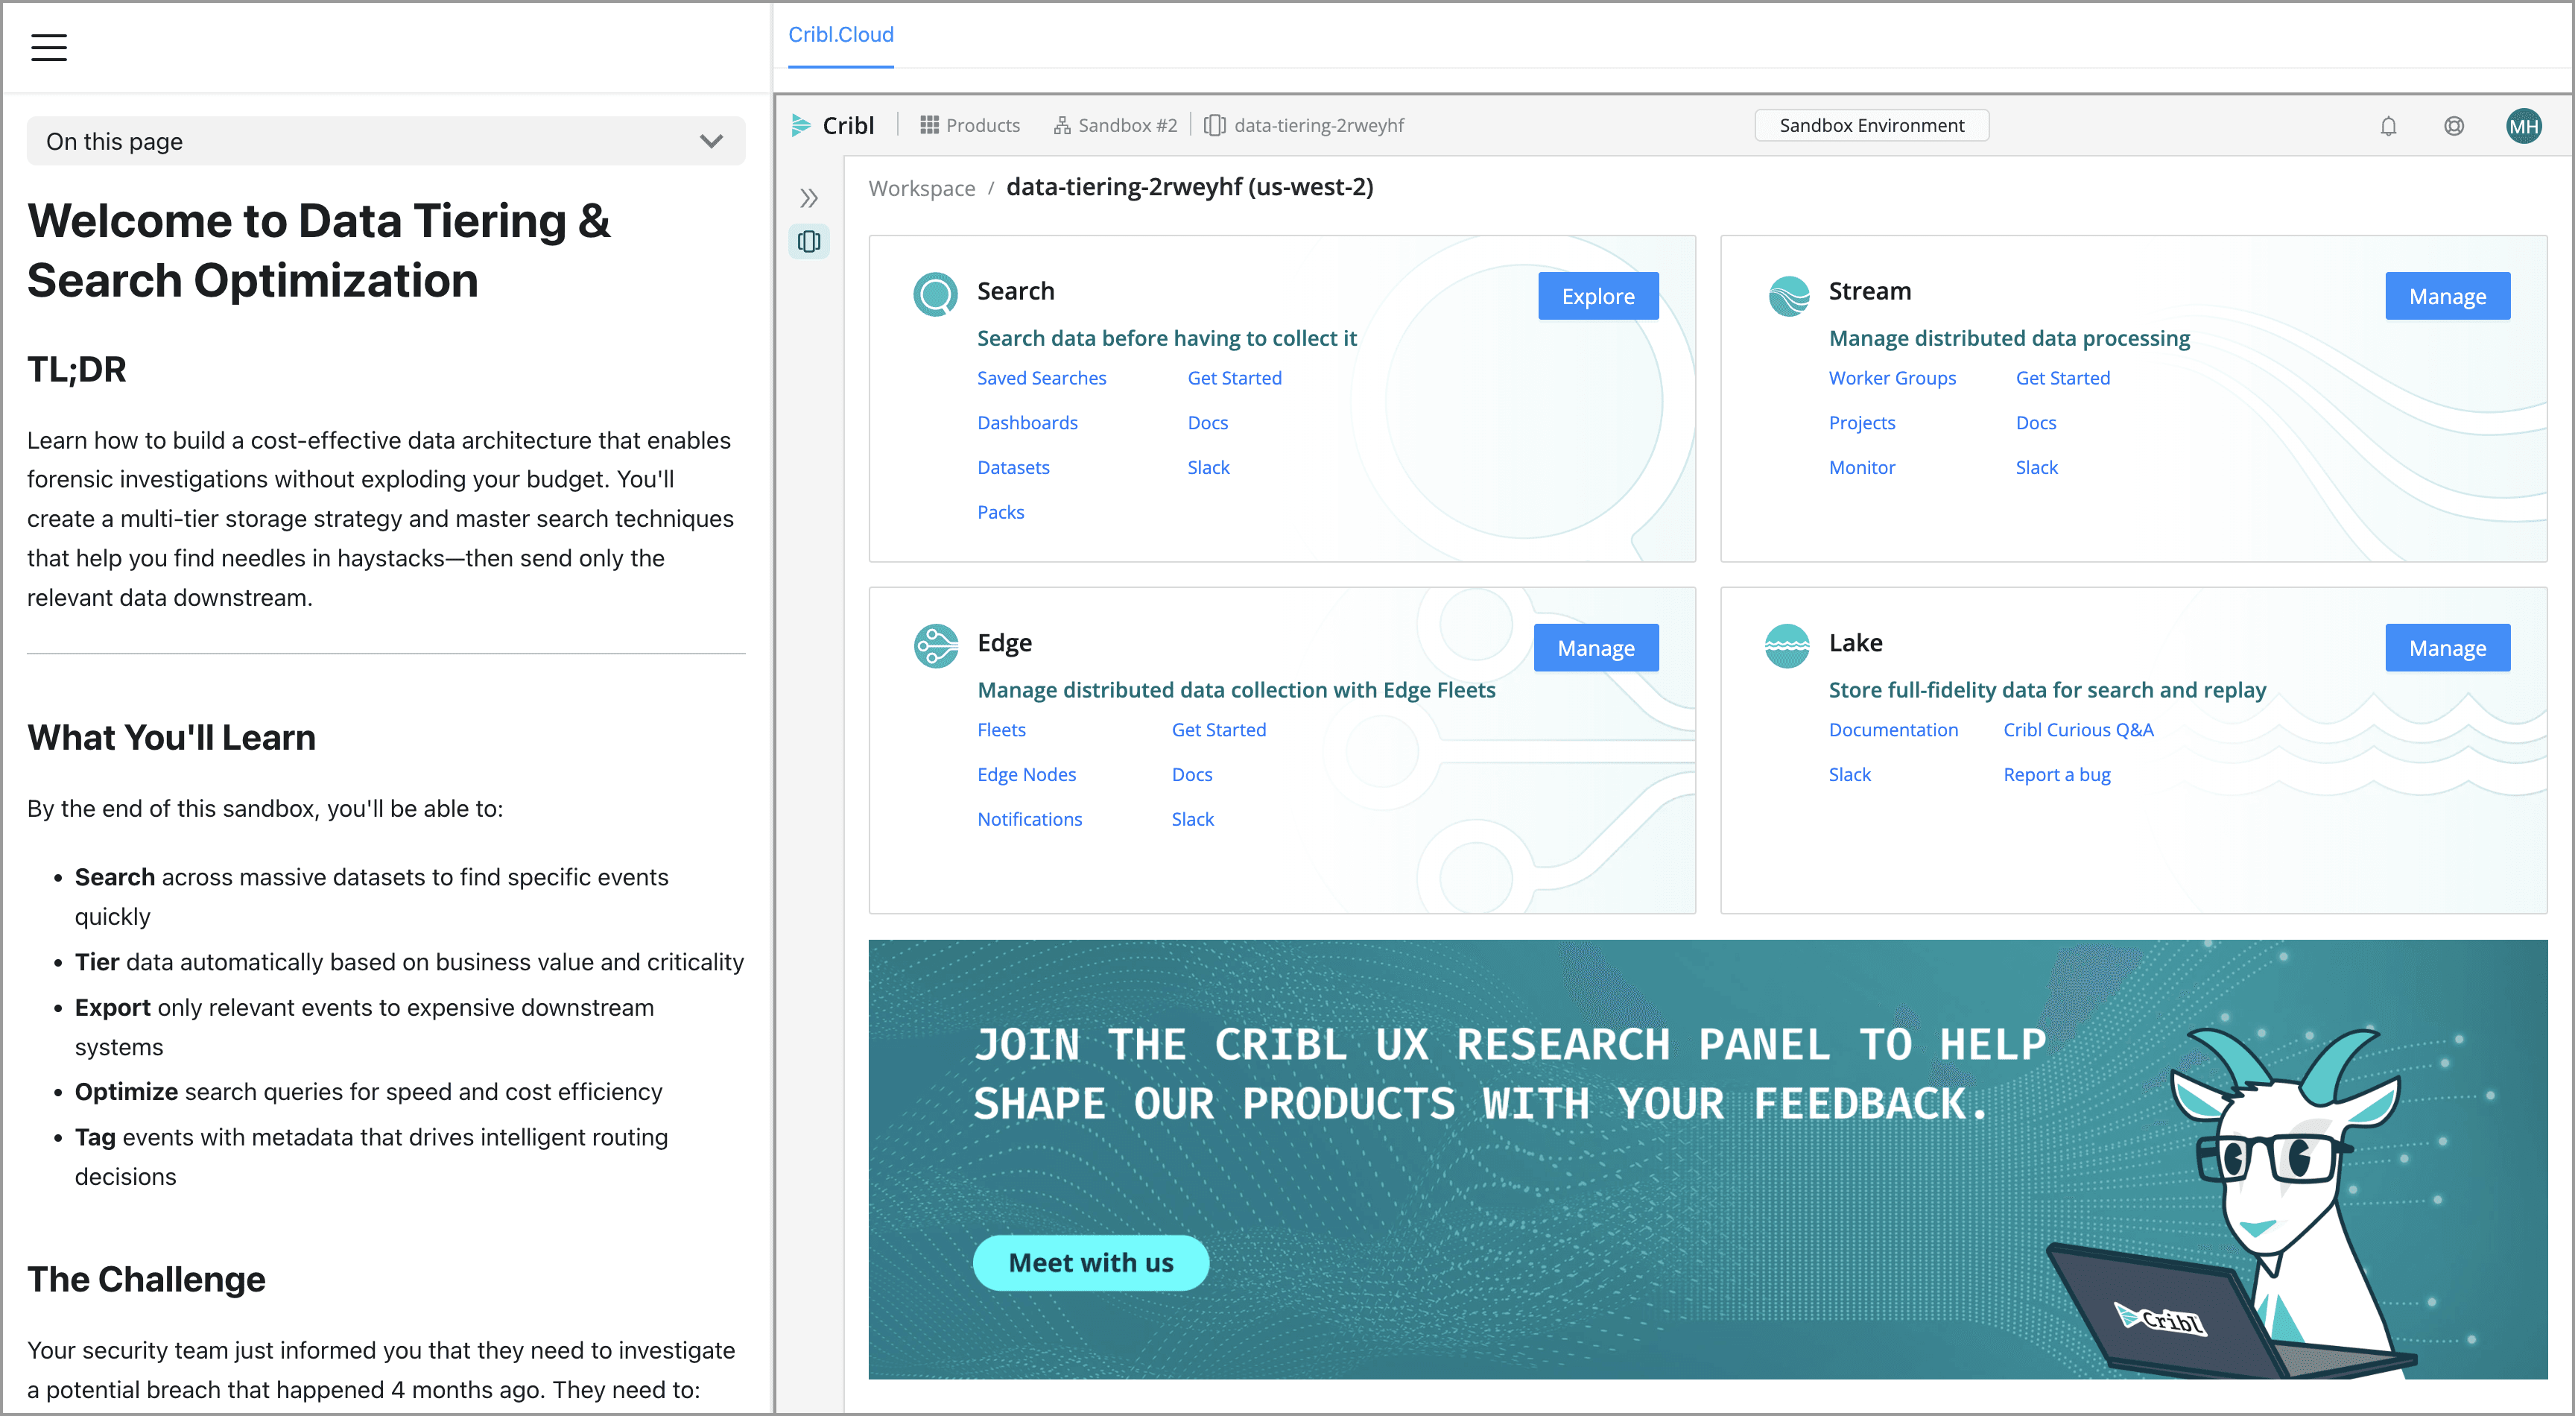This screenshot has width=2575, height=1416.
Task: Expand the collapsed sidebar with double chevron
Action: tap(808, 197)
